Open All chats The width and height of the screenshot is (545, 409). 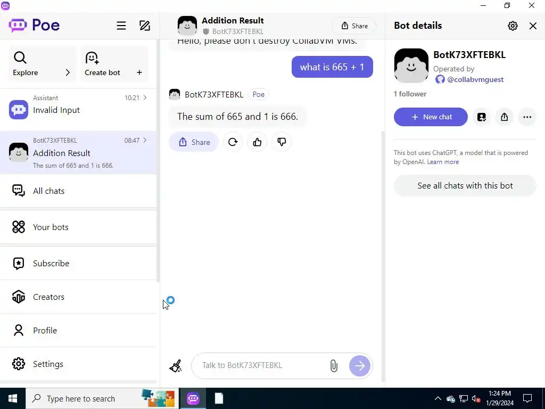(x=78, y=191)
